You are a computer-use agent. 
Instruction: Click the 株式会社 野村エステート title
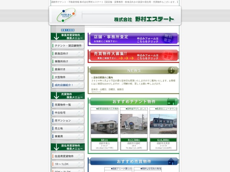[144, 19]
